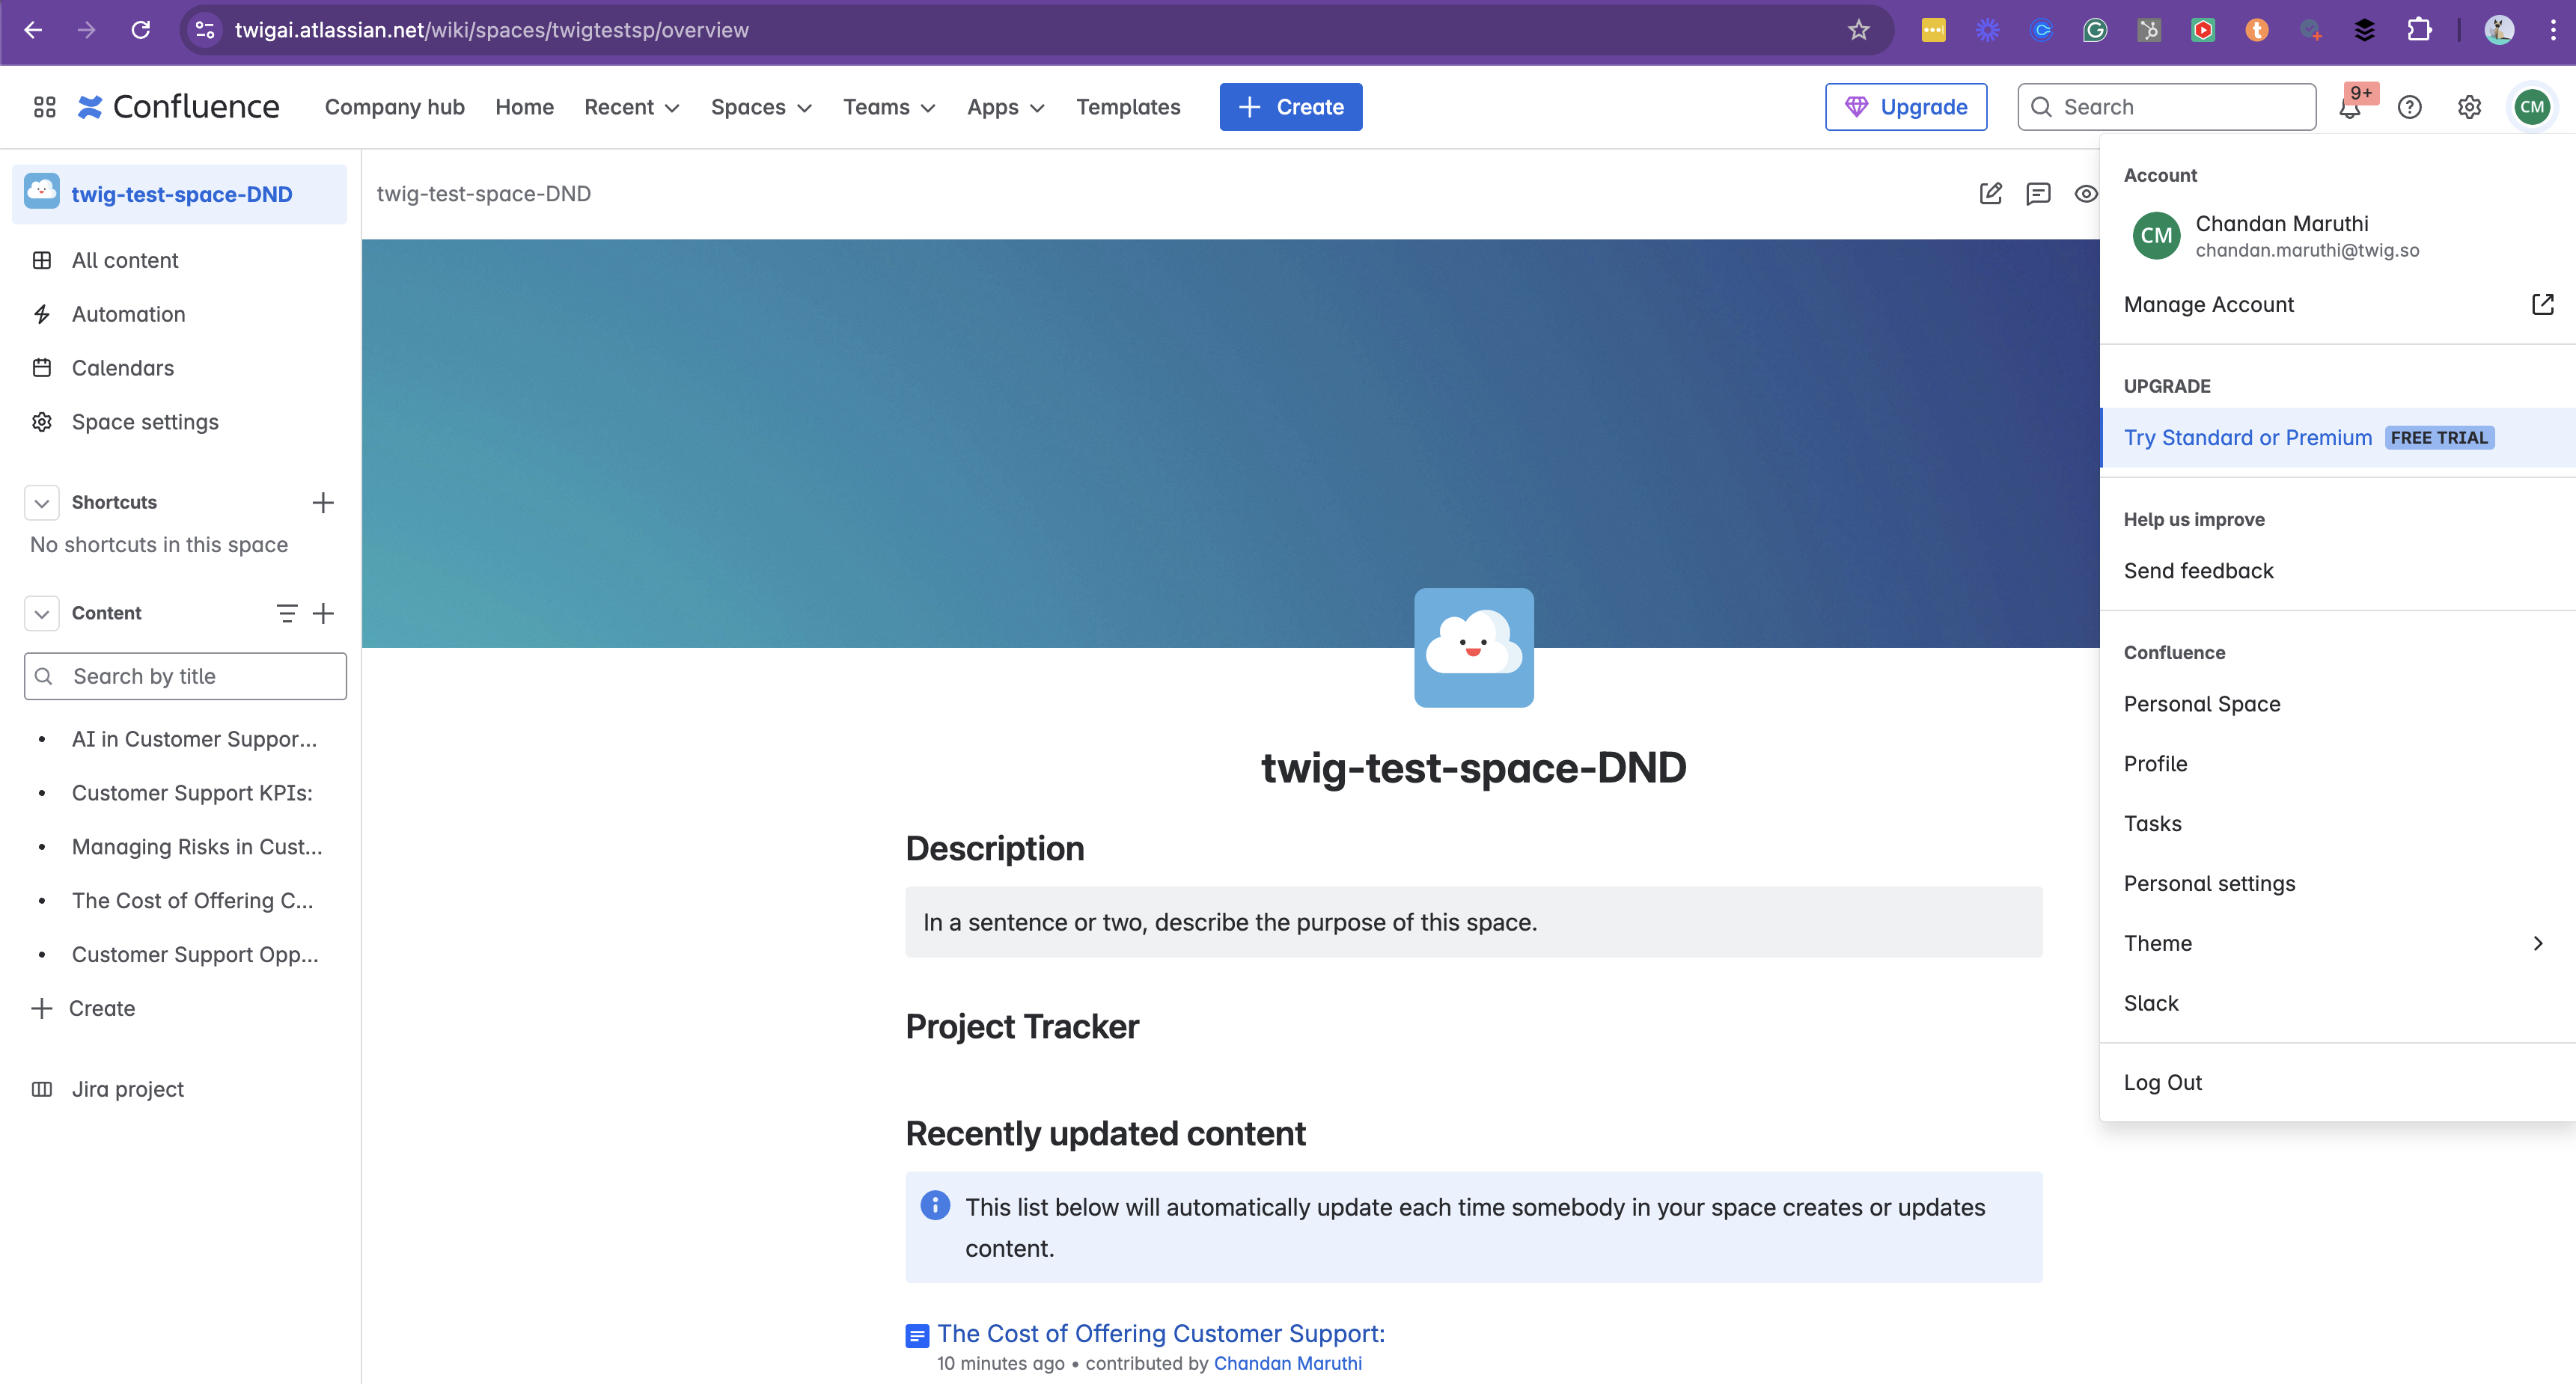
Task: Open the content filter icon in sidebar
Action: pos(286,613)
